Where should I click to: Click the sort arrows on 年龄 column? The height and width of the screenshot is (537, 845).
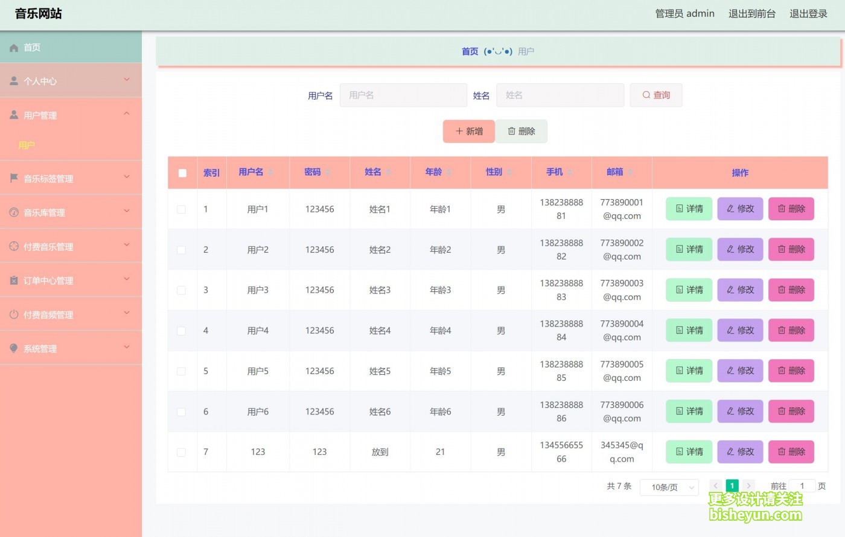[449, 173]
